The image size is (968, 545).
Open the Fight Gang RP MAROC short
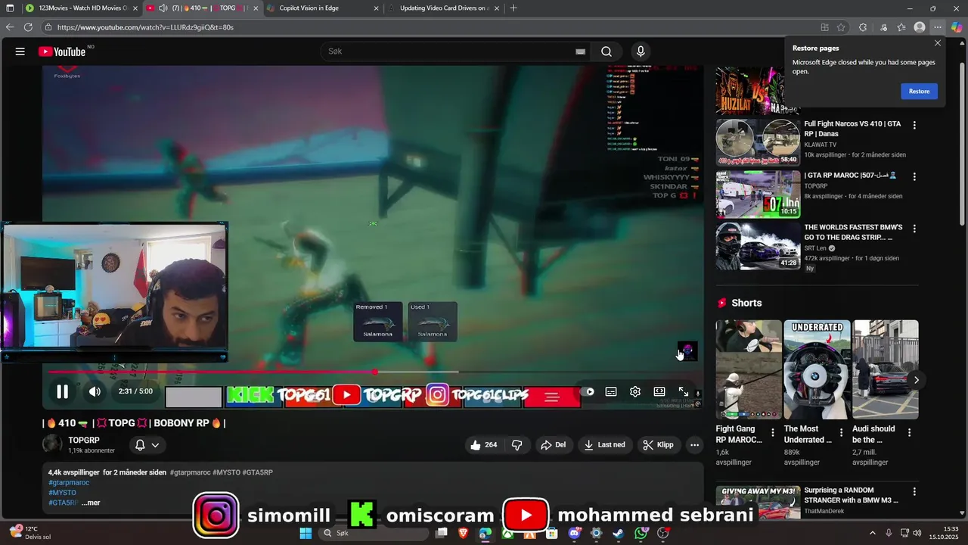[x=749, y=369]
